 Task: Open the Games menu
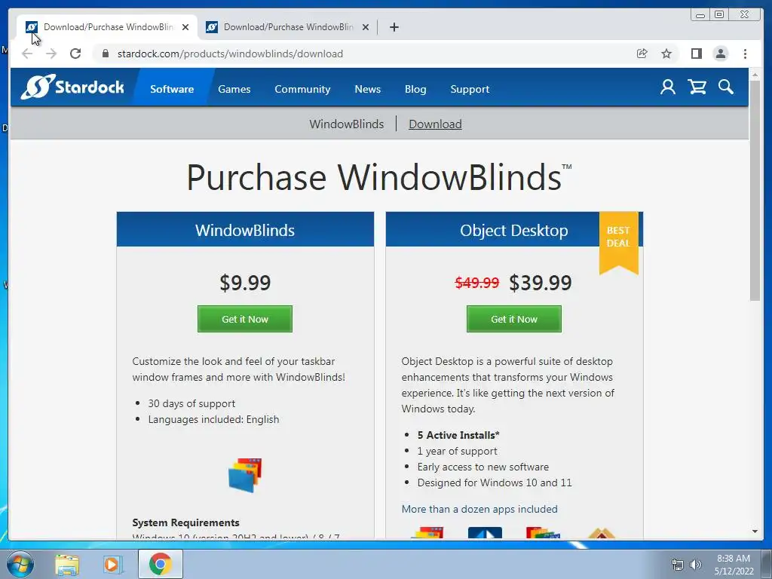coord(234,89)
